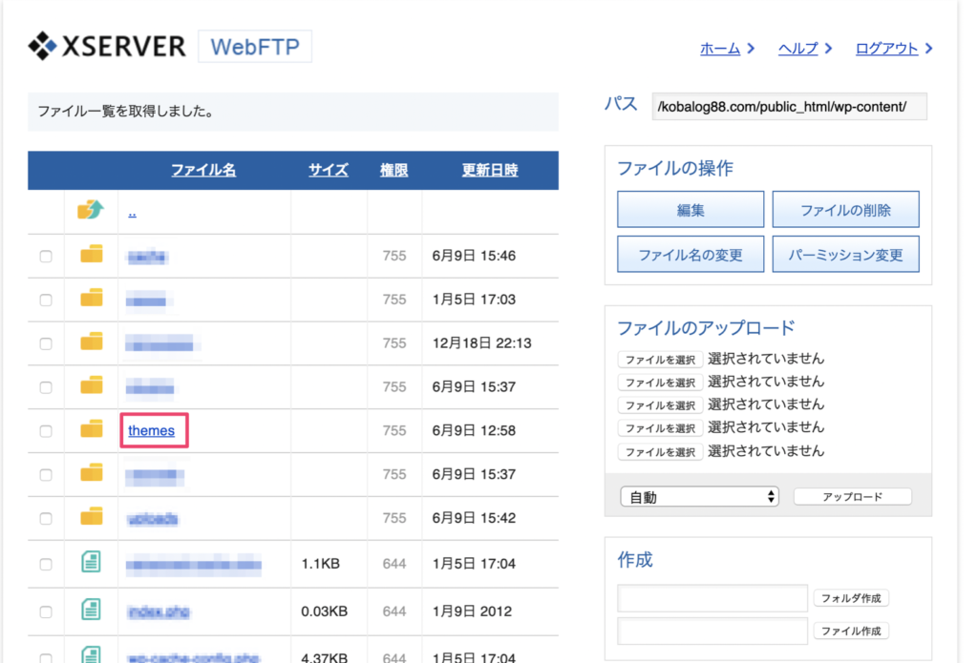The width and height of the screenshot is (978, 663).
Task: Click the アップロード button
Action: pyautogui.click(x=852, y=497)
